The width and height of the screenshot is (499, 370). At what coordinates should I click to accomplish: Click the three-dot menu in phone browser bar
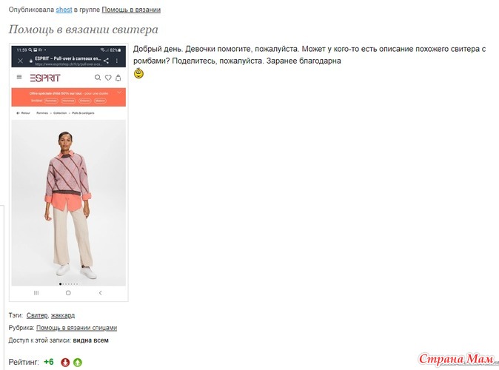(x=117, y=61)
